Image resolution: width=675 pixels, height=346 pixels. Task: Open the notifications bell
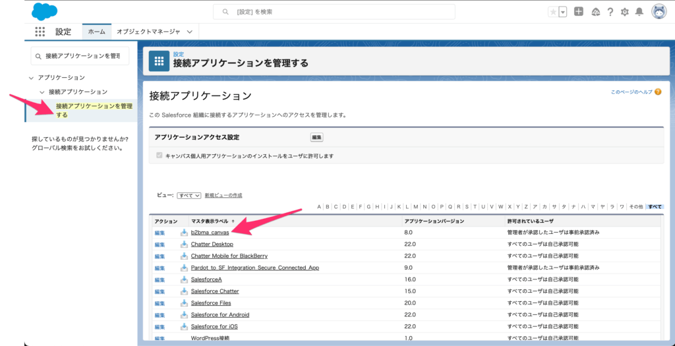point(639,12)
